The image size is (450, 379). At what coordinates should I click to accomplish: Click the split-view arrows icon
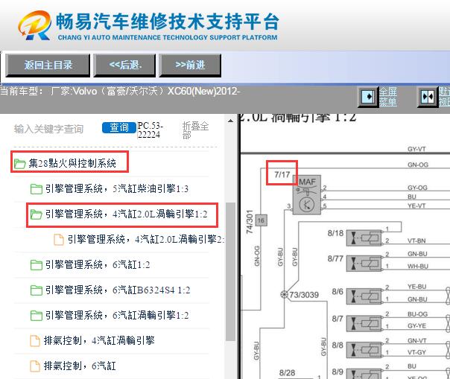[x=428, y=97]
